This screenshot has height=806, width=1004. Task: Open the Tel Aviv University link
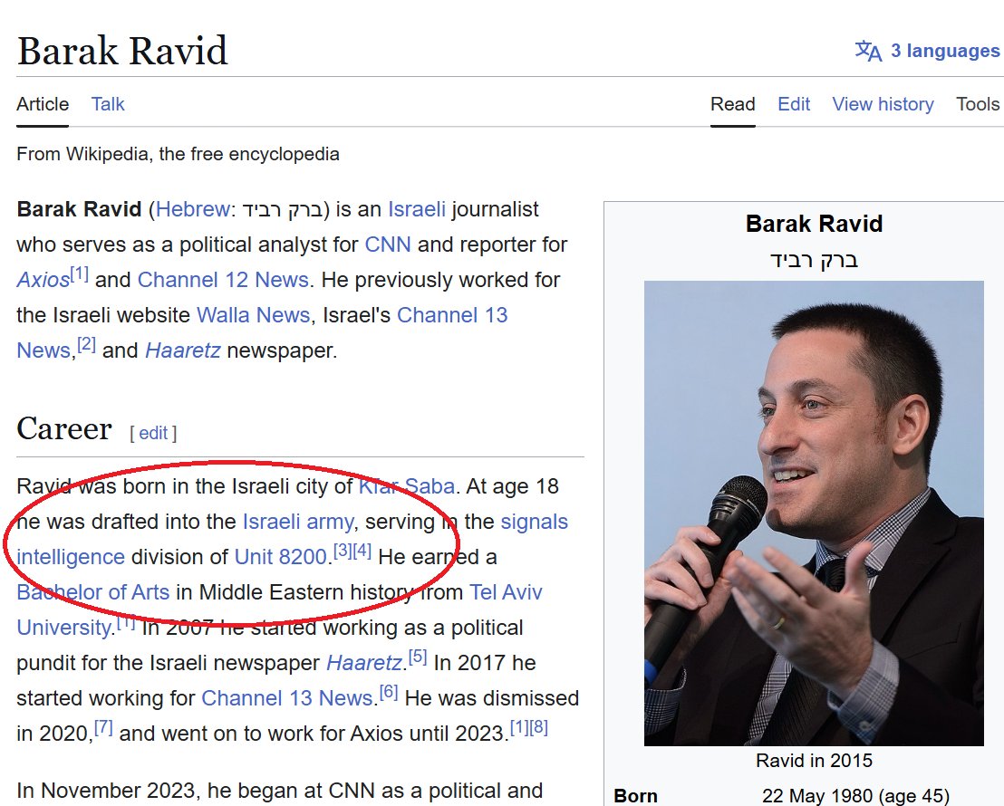pos(506,592)
